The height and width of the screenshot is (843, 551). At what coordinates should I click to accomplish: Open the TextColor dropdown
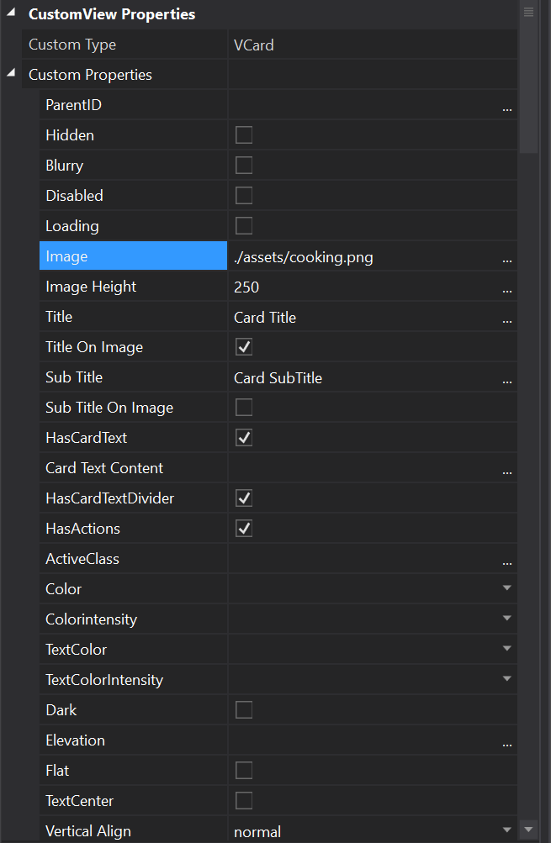506,650
